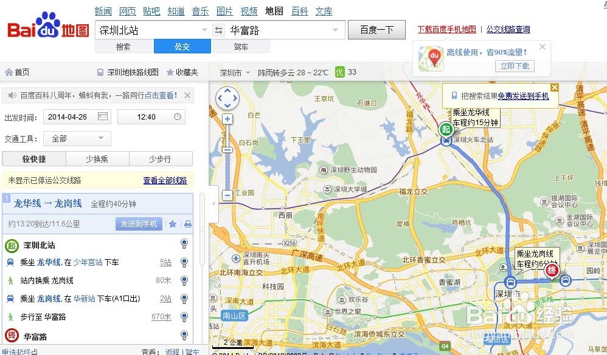The width and height of the screenshot is (607, 355).
Task: Collapse the left route panel arrow
Action: click(214, 205)
